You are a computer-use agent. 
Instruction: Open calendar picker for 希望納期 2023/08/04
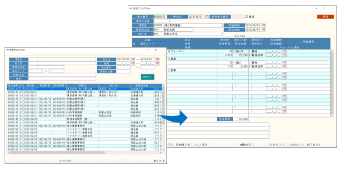[x=264, y=25]
